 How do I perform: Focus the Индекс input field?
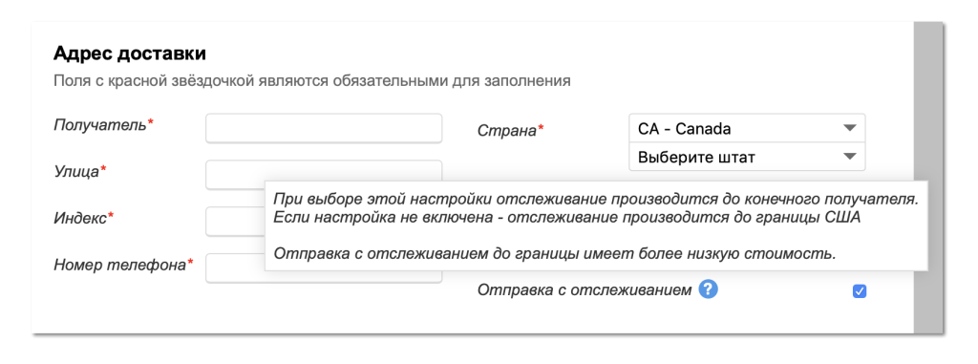(235, 221)
